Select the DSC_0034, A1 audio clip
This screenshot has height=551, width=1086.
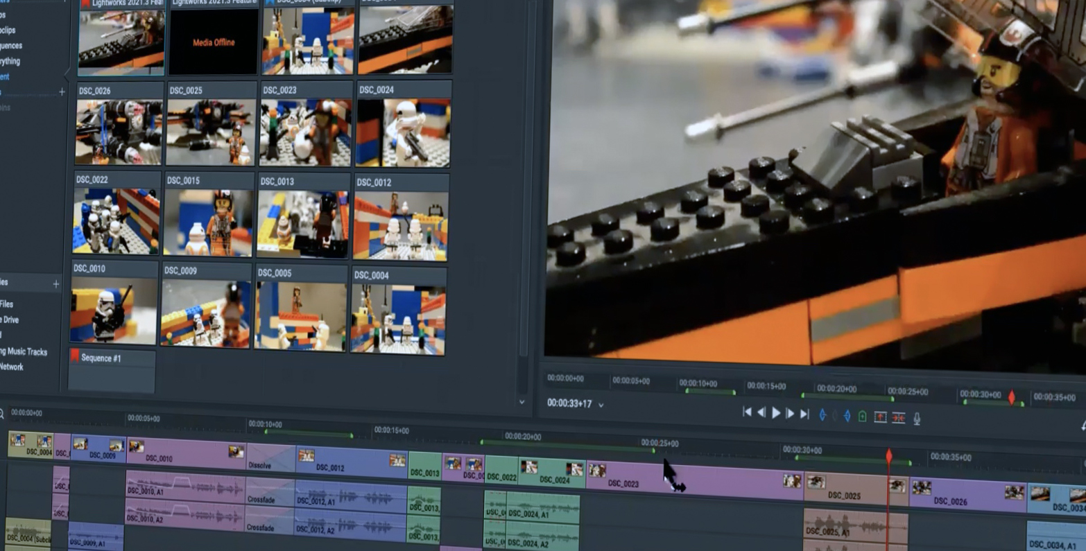tap(1056, 536)
